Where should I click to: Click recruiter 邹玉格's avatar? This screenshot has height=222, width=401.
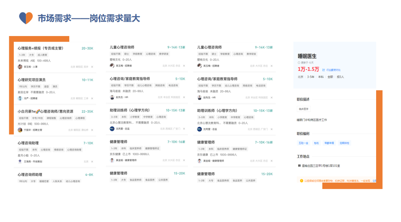[x=20, y=67]
